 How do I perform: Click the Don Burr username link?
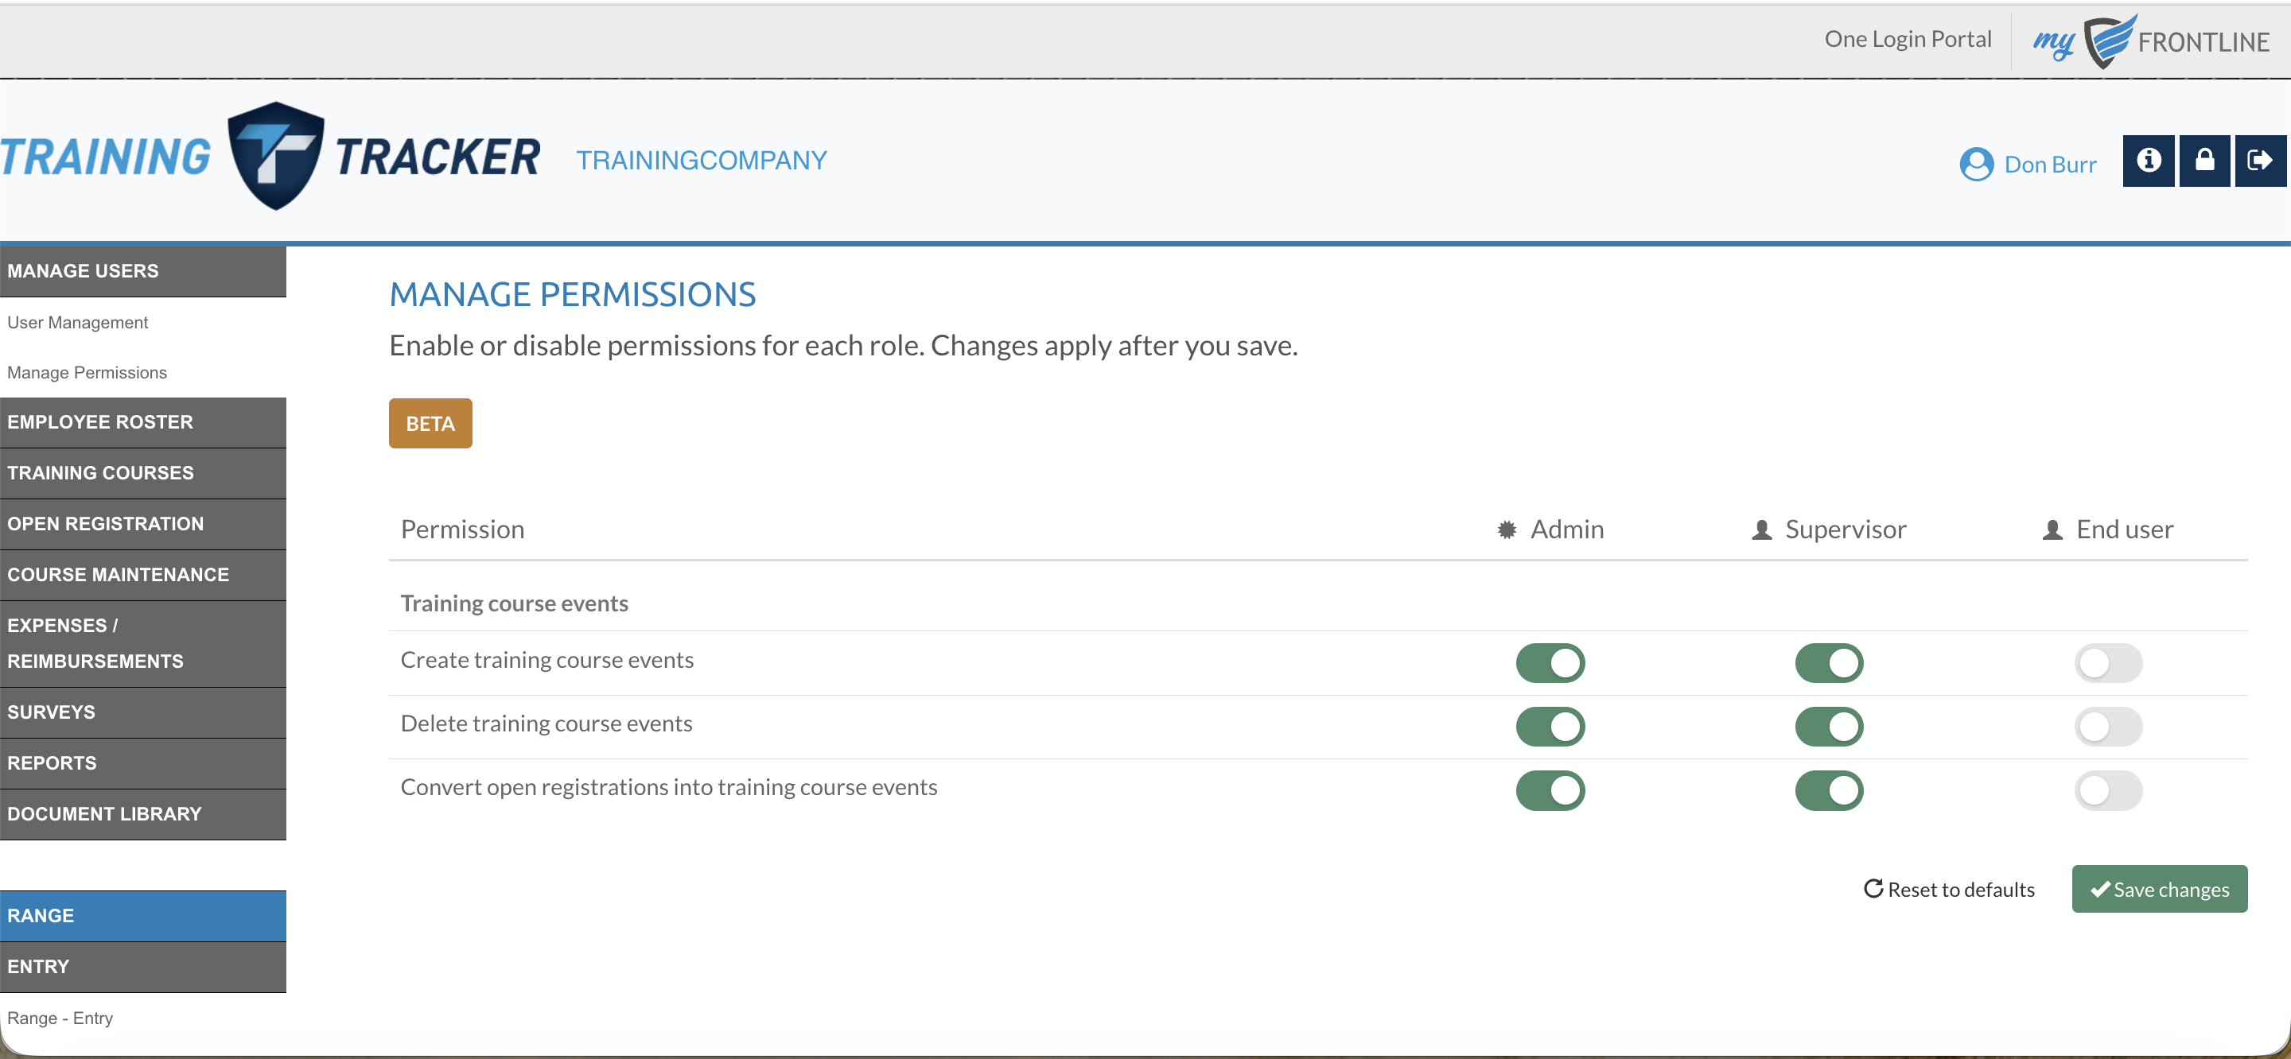(x=2050, y=165)
